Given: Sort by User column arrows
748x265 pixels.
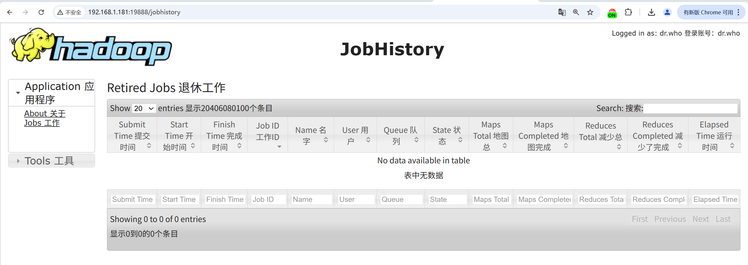Looking at the screenshot, I should [368, 140].
